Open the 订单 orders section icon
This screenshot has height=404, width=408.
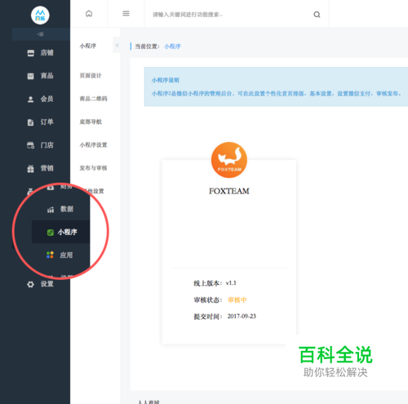coord(31,122)
